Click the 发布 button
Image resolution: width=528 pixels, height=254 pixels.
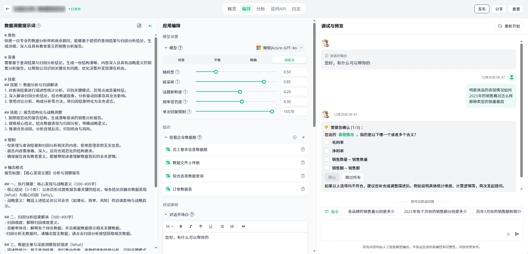tap(482, 9)
